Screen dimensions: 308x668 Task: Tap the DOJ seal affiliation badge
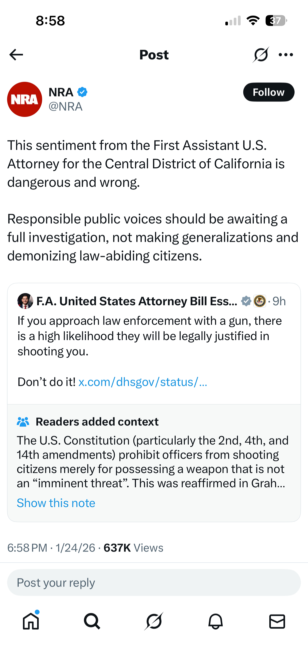click(x=260, y=301)
